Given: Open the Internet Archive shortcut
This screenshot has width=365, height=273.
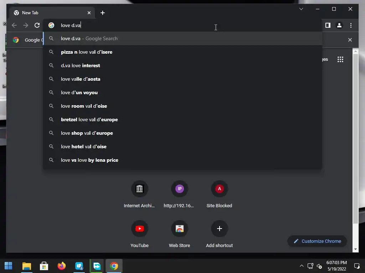Looking at the screenshot, I should click(x=139, y=194).
